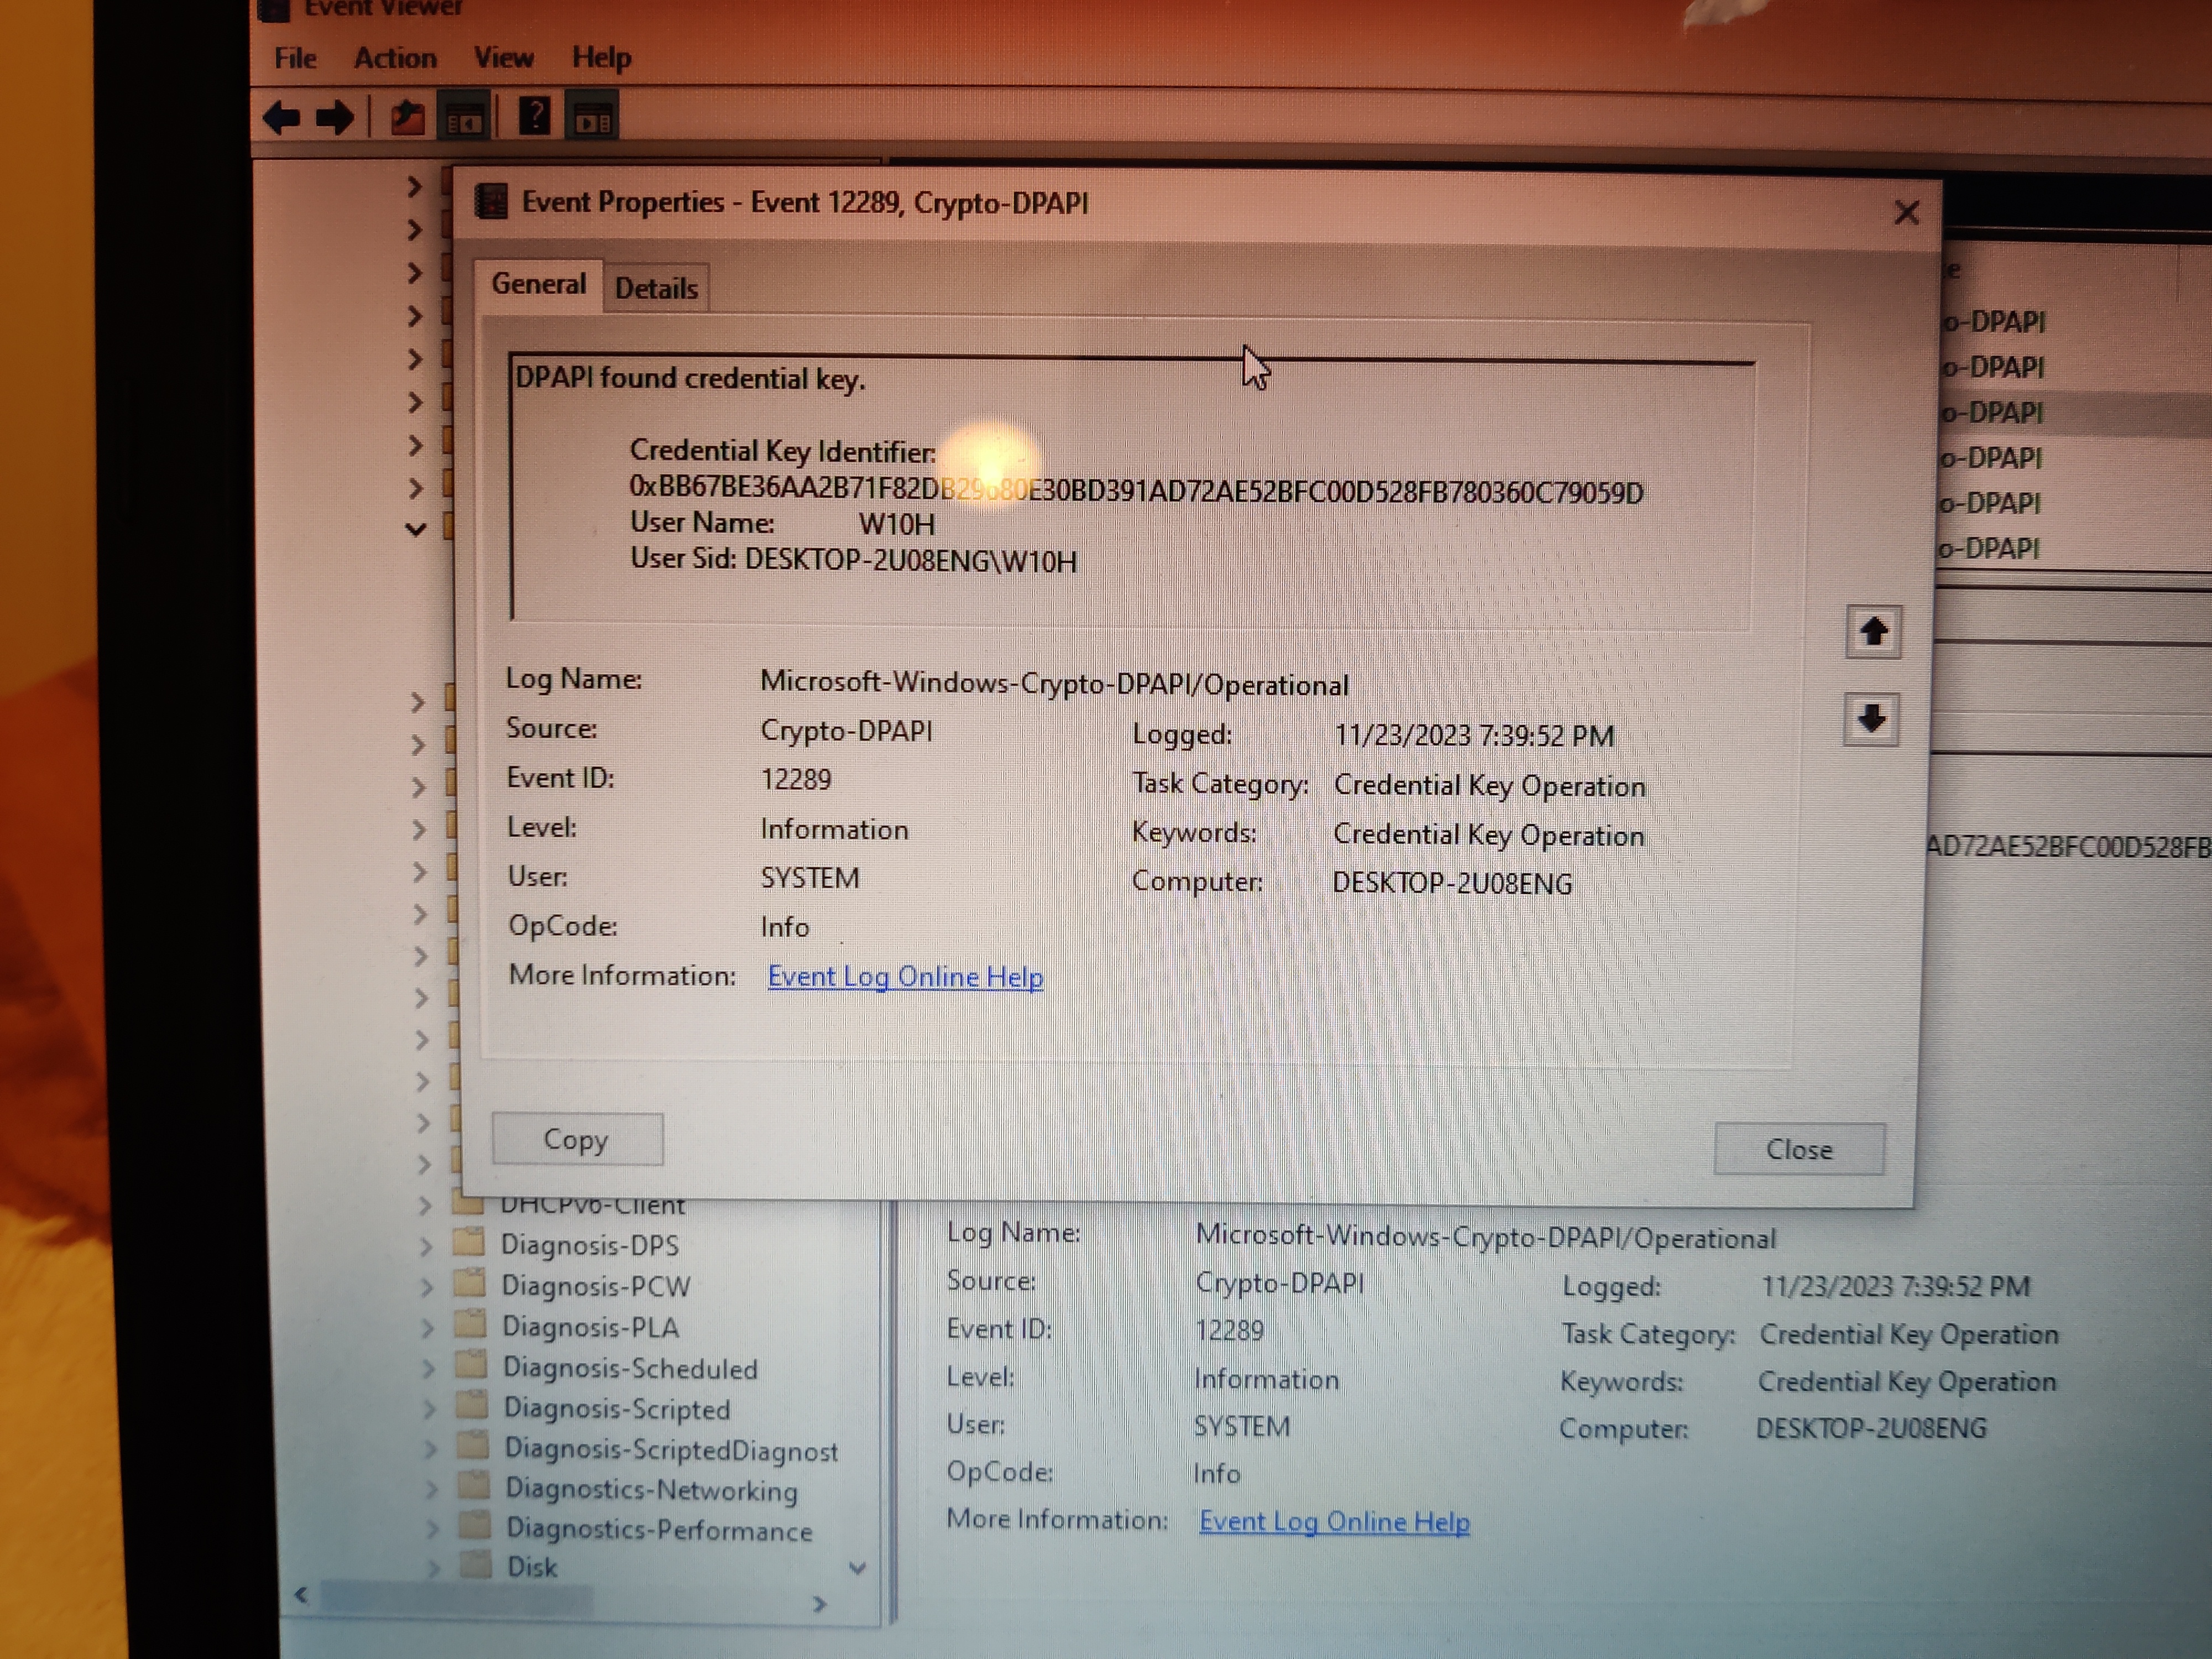Viewport: 2212px width, 1659px height.
Task: Click the Disk folder icon
Action: click(x=475, y=1564)
